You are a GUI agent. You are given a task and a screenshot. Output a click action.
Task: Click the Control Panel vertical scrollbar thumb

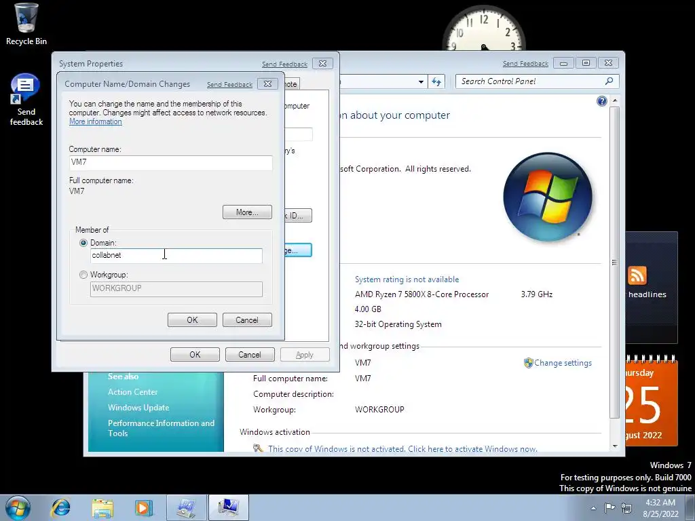click(x=615, y=263)
